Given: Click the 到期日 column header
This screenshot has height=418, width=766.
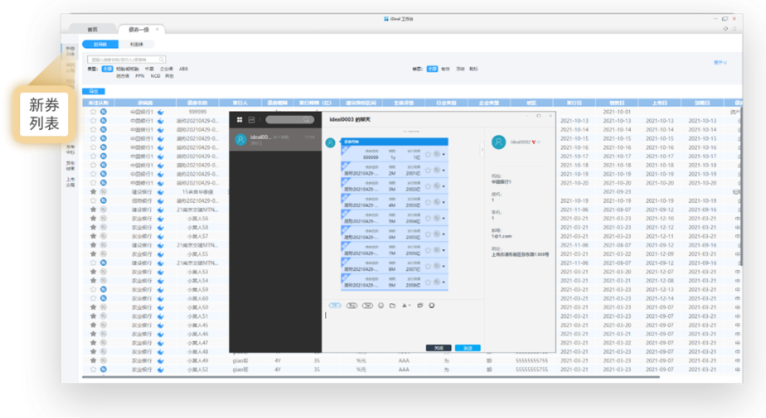Looking at the screenshot, I should coord(702,103).
